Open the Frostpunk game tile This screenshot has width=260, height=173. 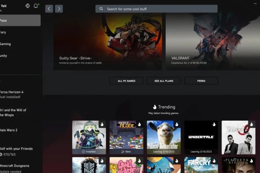tap(89, 165)
